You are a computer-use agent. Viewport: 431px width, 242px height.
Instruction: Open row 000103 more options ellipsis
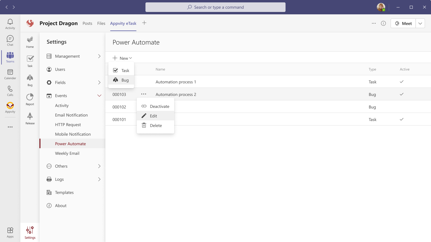click(x=144, y=94)
